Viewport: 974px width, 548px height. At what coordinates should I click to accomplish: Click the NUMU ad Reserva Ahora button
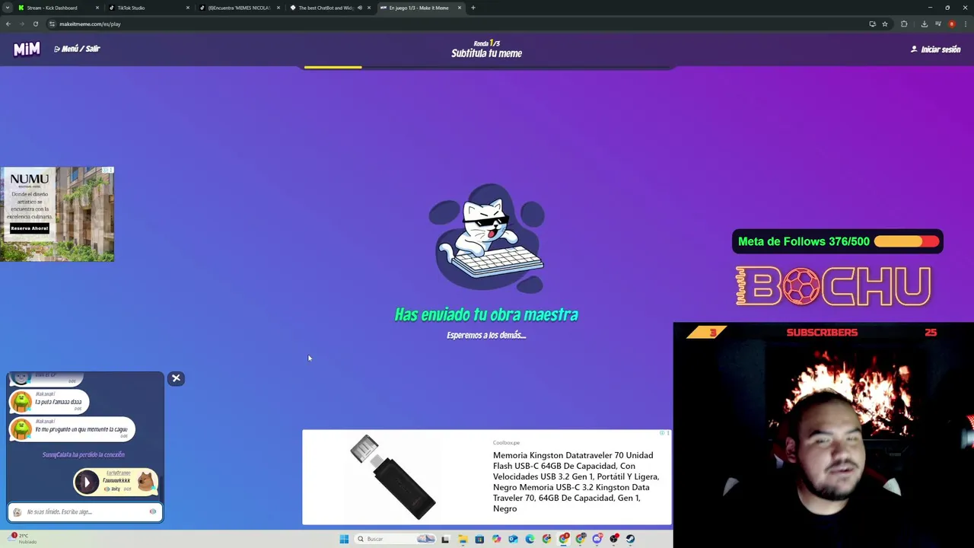30,228
